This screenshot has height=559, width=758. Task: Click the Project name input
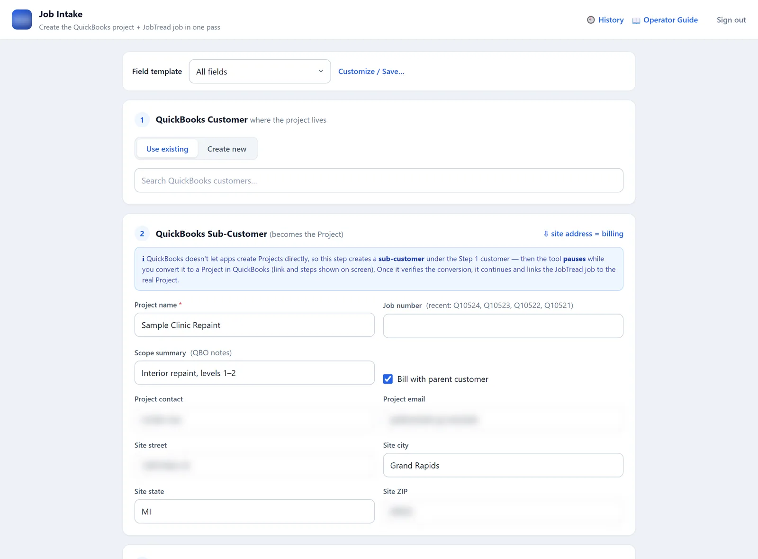254,325
